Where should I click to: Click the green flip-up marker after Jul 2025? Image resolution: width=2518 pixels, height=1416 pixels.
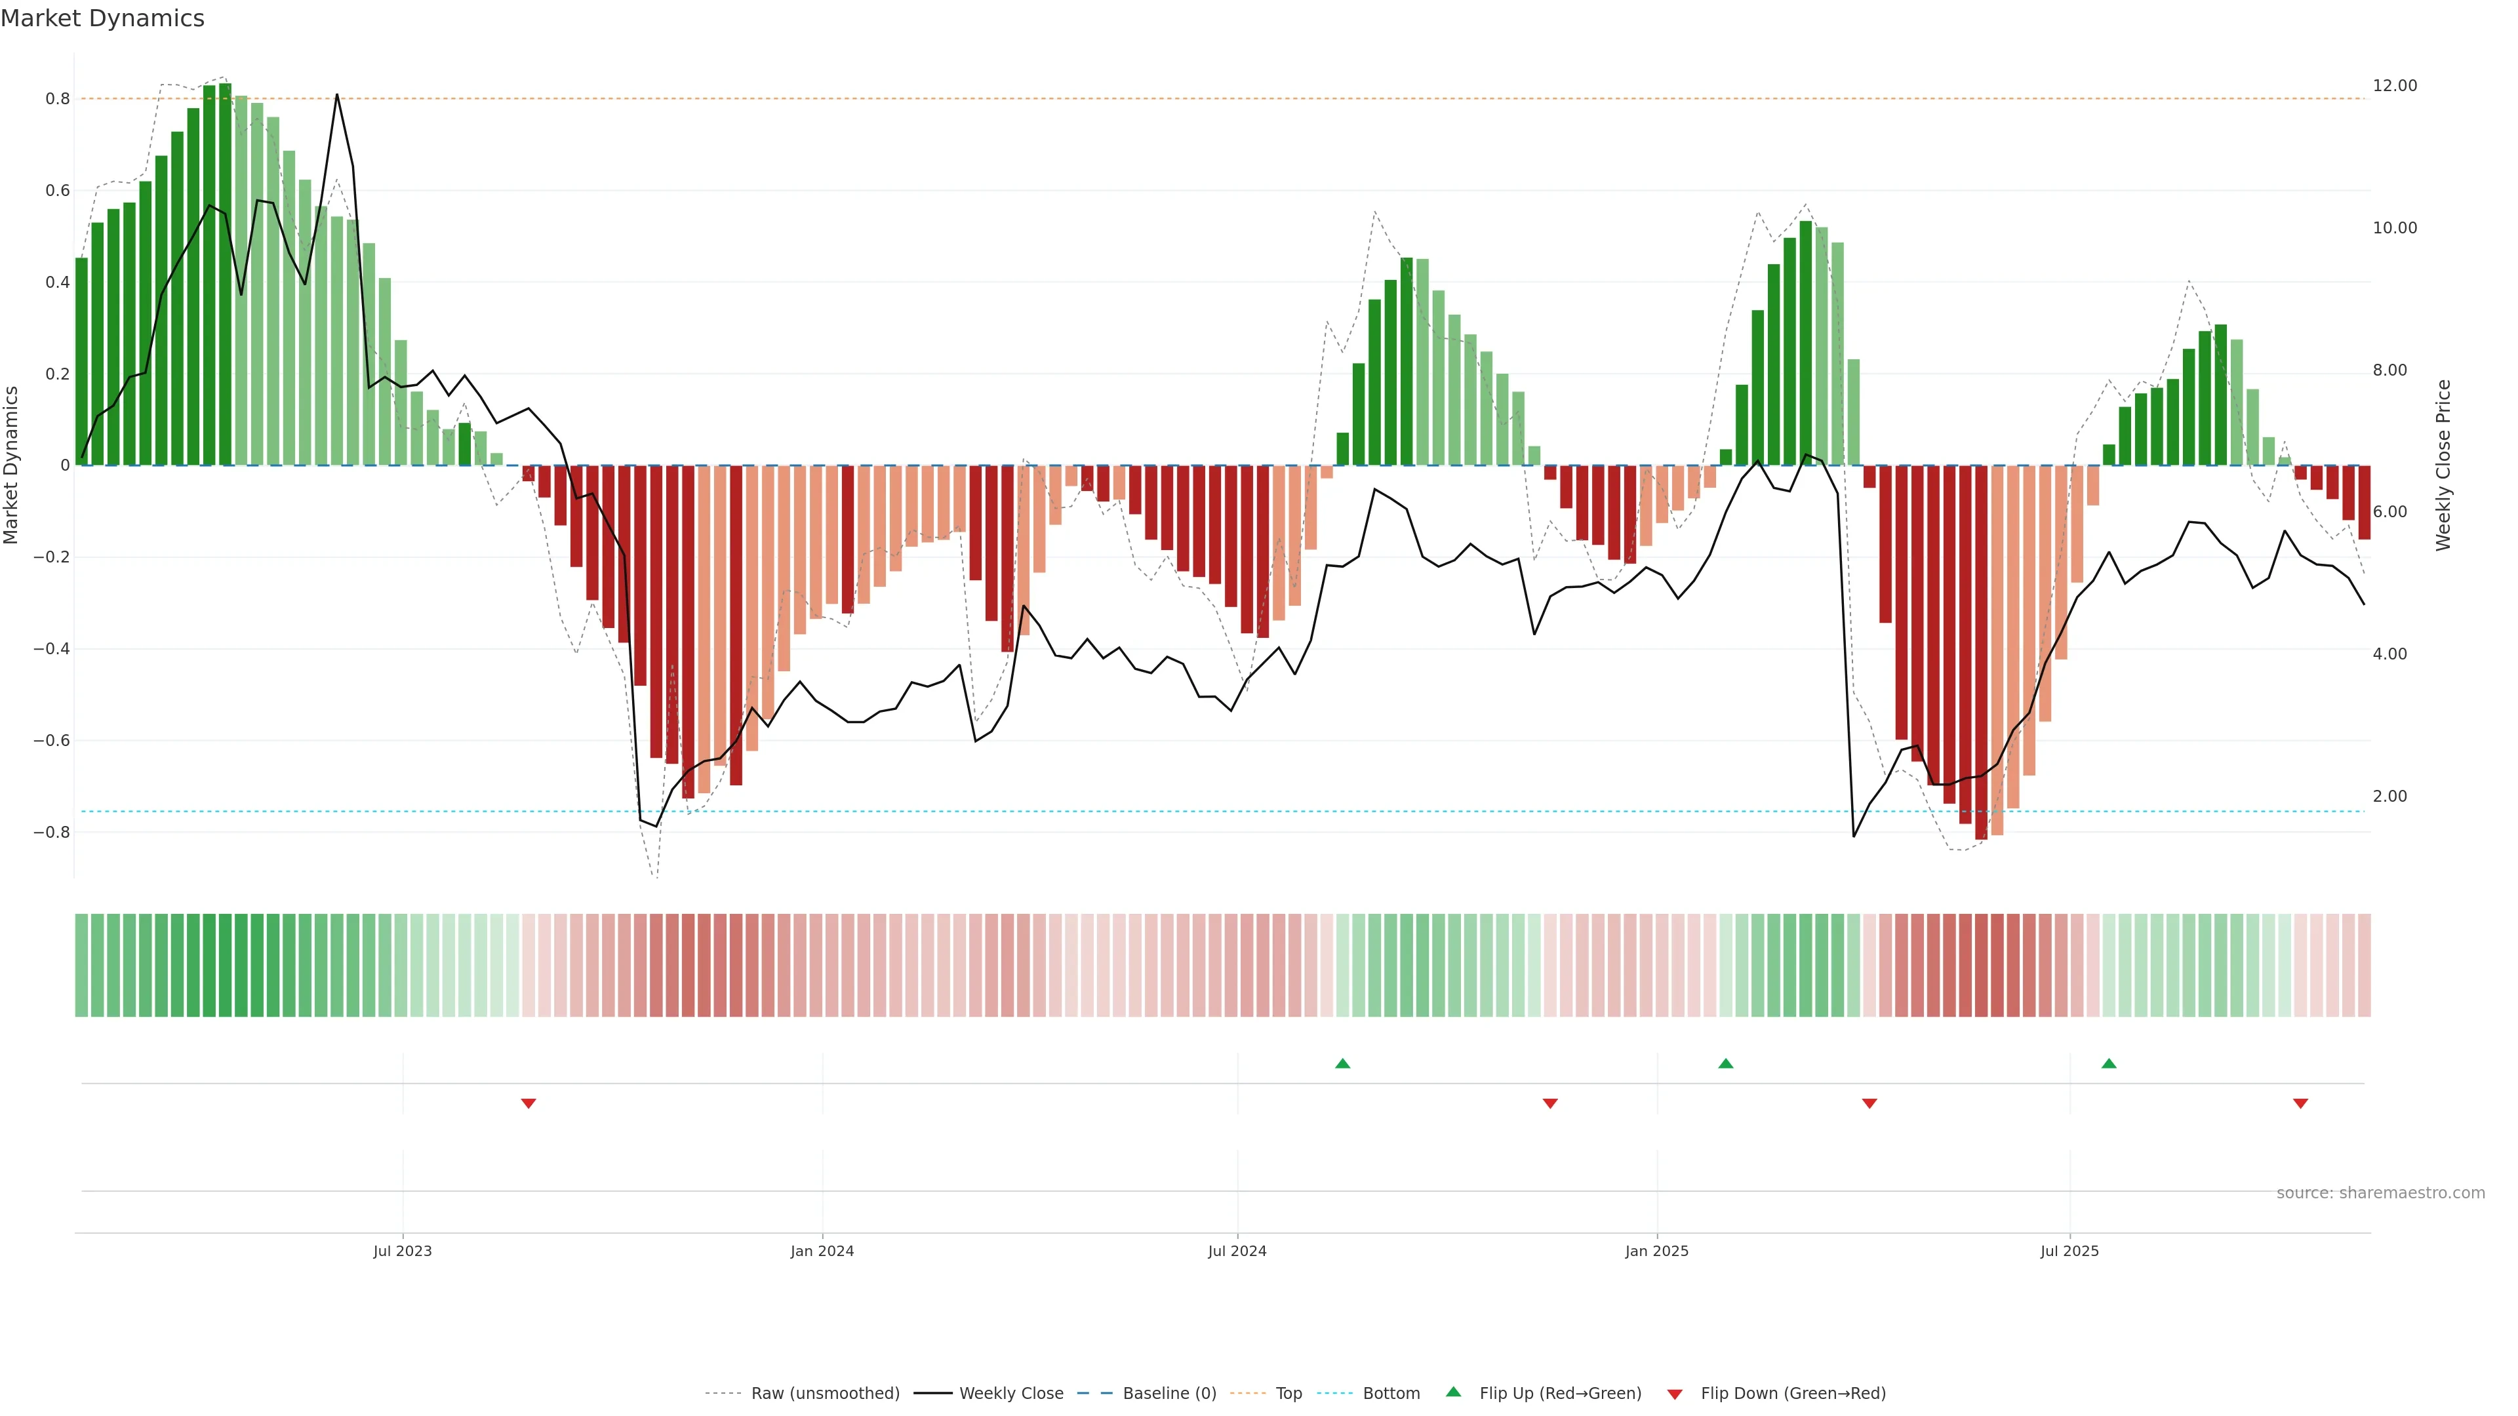(2108, 1063)
